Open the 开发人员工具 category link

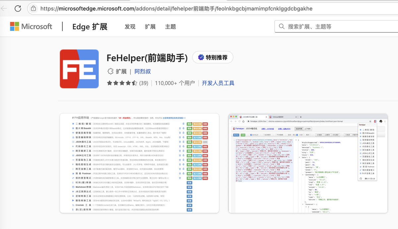[x=218, y=83]
